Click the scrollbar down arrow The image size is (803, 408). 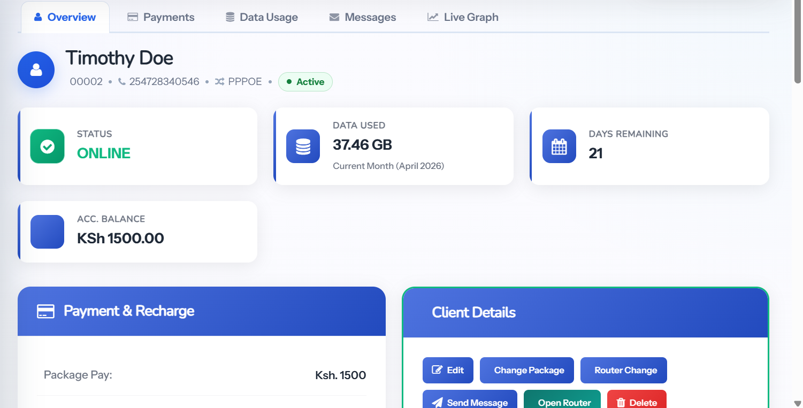798,403
